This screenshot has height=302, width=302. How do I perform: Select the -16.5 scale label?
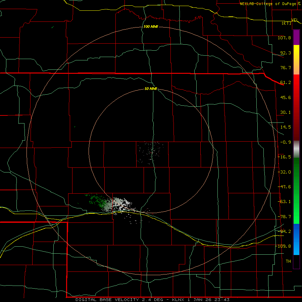tap(284, 157)
